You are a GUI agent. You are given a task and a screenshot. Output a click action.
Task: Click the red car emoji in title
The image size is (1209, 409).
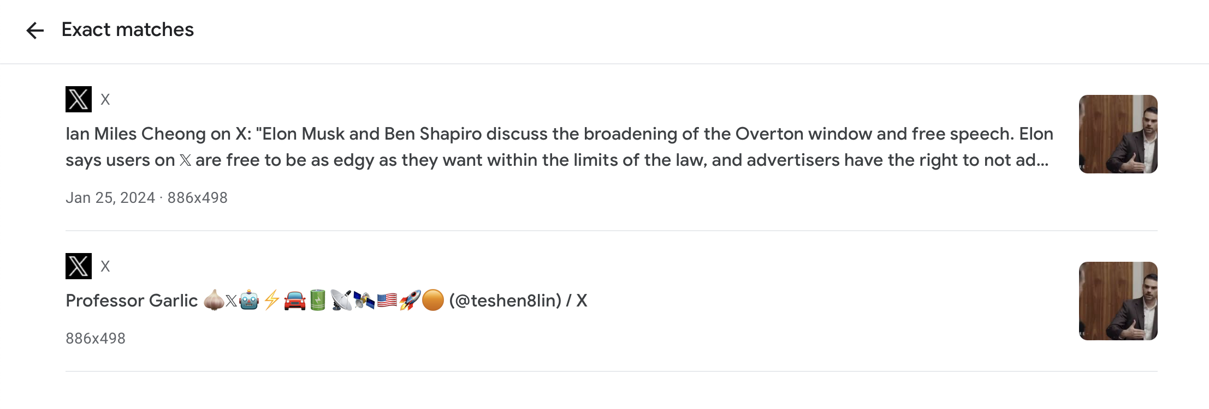(x=295, y=300)
